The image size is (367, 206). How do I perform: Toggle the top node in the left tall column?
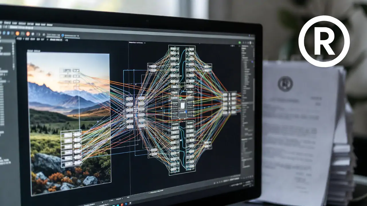point(174,49)
